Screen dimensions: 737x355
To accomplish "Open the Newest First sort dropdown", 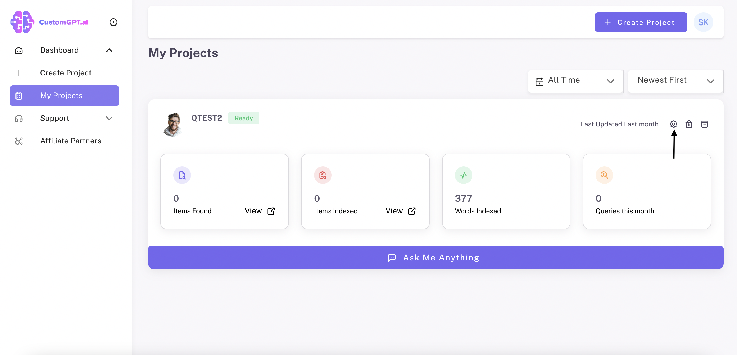I will tap(675, 81).
